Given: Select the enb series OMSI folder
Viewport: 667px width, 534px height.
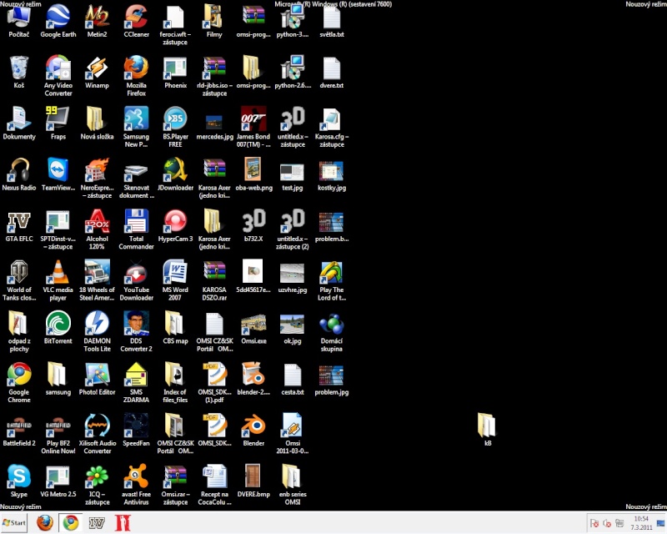Looking at the screenshot, I should click(293, 485).
